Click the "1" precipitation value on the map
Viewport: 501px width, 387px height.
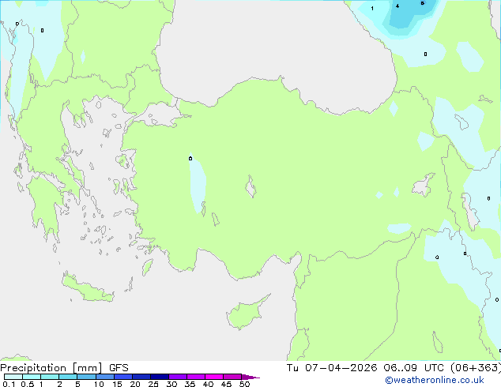pos(372,9)
